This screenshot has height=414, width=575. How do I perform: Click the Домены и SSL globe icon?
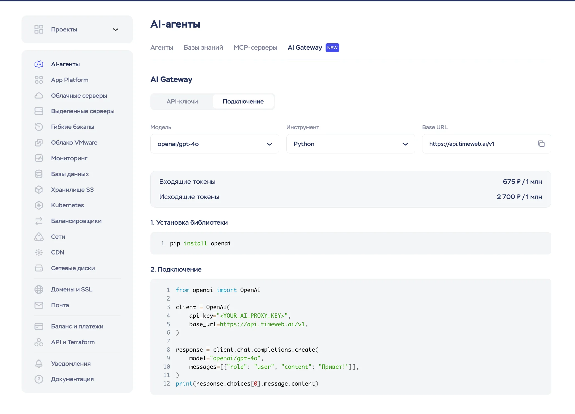pyautogui.click(x=39, y=289)
